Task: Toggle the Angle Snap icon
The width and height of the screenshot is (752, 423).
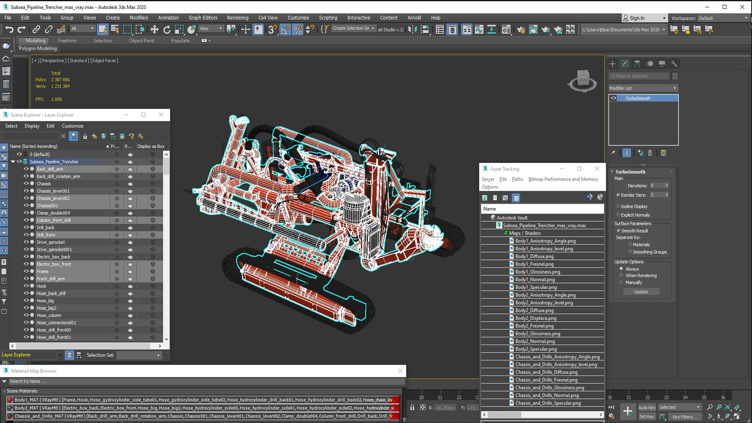Action: click(286, 29)
